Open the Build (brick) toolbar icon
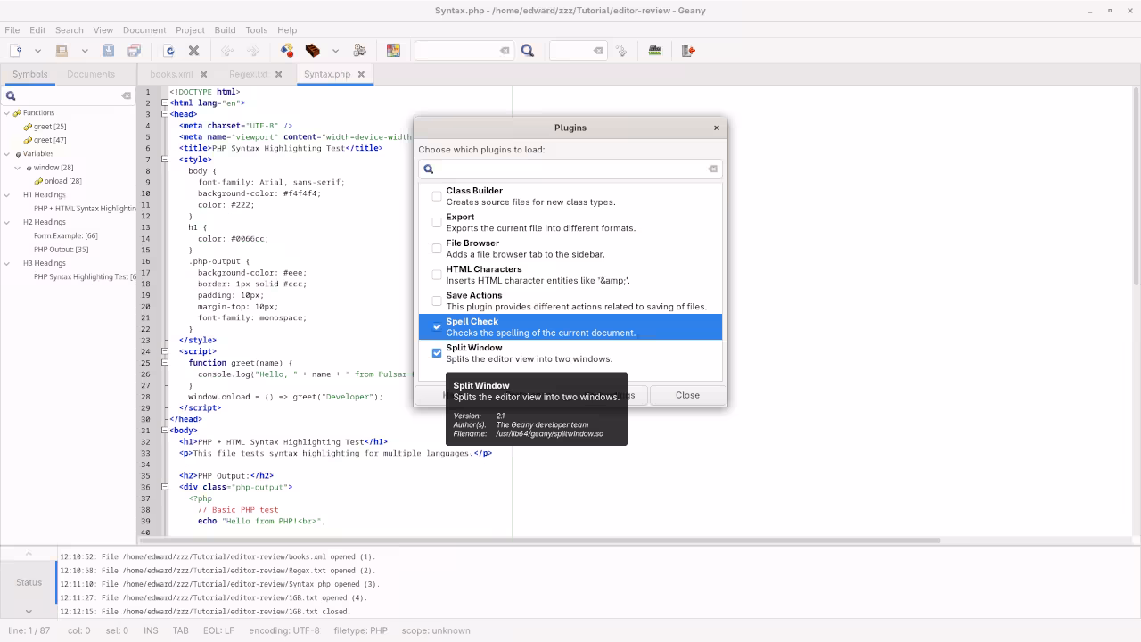Image resolution: width=1141 pixels, height=642 pixels. point(313,51)
